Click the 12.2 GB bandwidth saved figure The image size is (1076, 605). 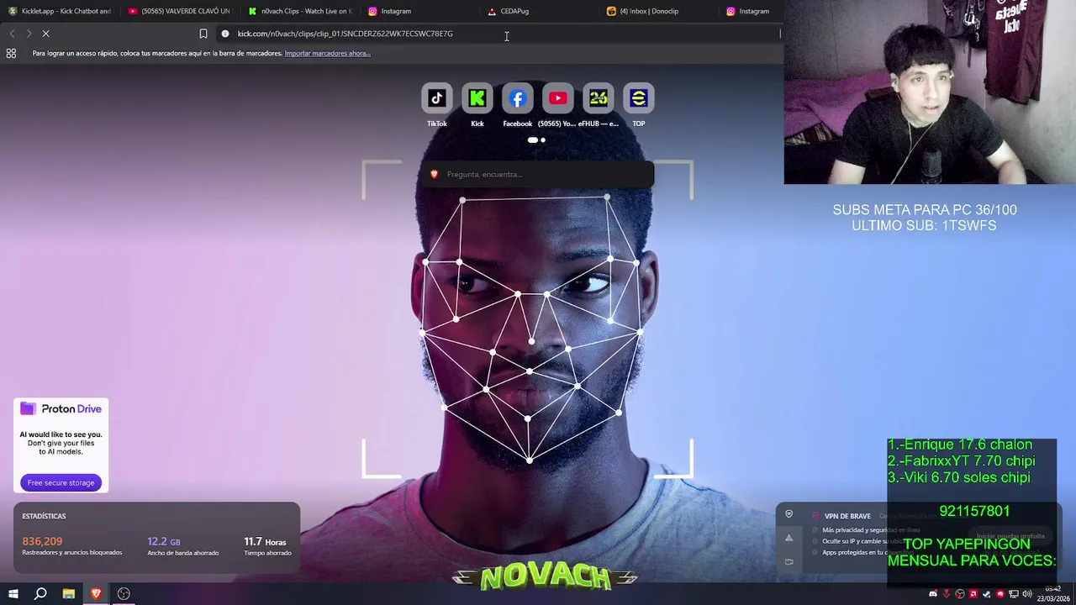pyautogui.click(x=164, y=541)
